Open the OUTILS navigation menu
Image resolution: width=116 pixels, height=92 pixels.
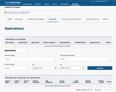click(55, 4)
